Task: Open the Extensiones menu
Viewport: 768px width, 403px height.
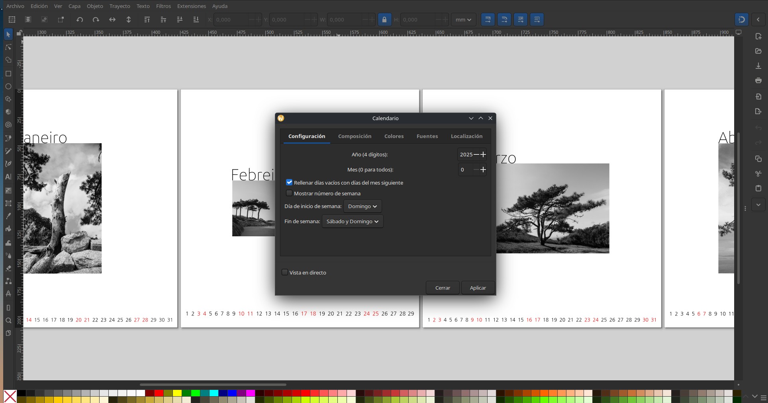Action: [191, 6]
